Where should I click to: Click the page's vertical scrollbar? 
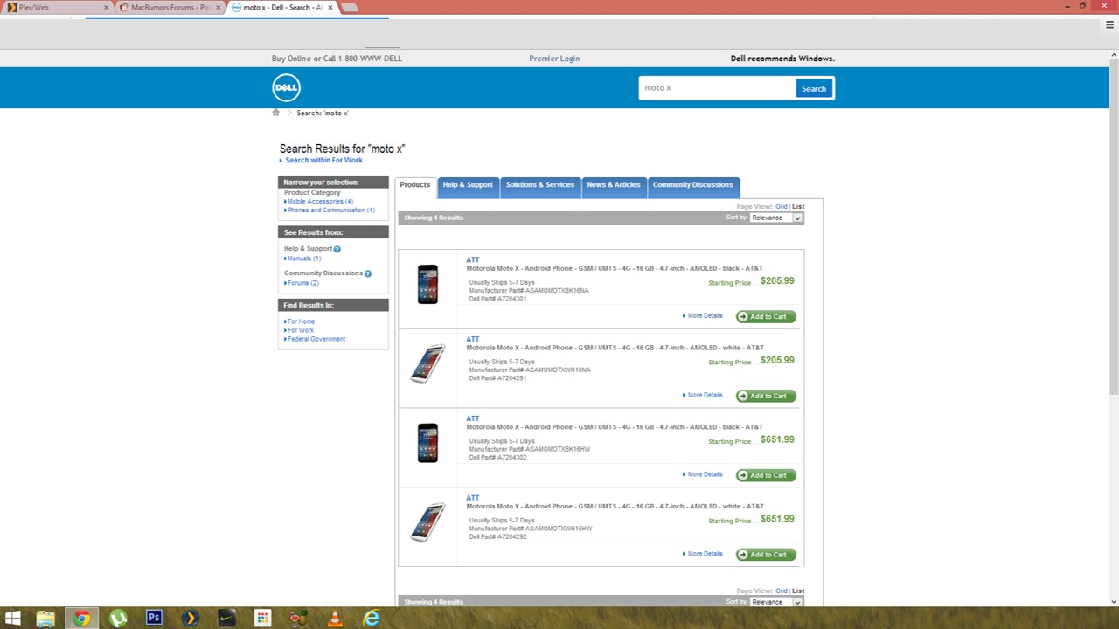(x=1113, y=227)
